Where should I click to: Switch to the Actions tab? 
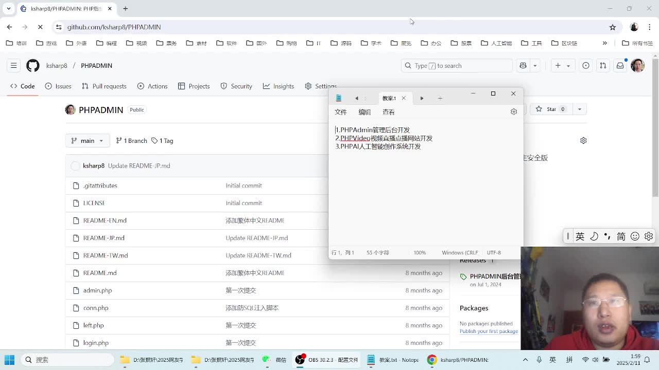click(x=152, y=86)
